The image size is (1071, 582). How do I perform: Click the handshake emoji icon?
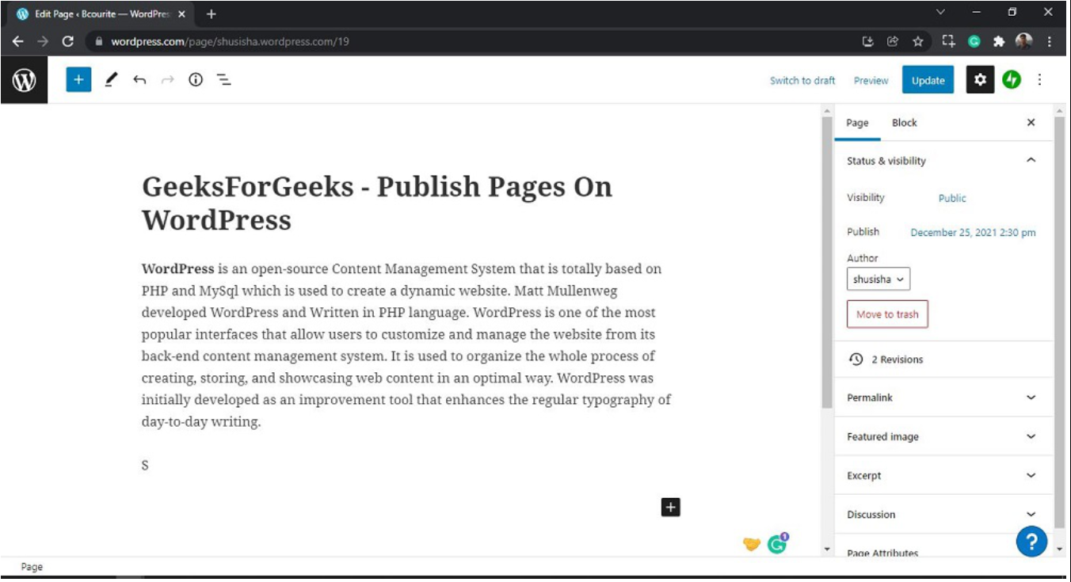[x=752, y=544]
